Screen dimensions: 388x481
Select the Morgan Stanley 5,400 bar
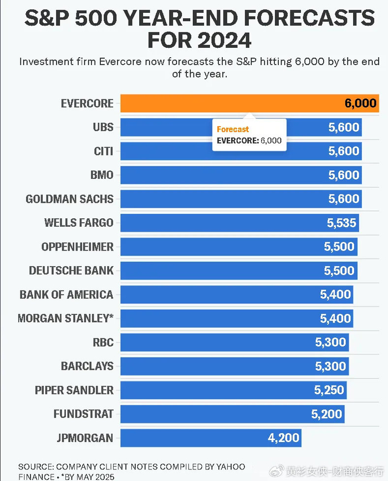pos(237,318)
